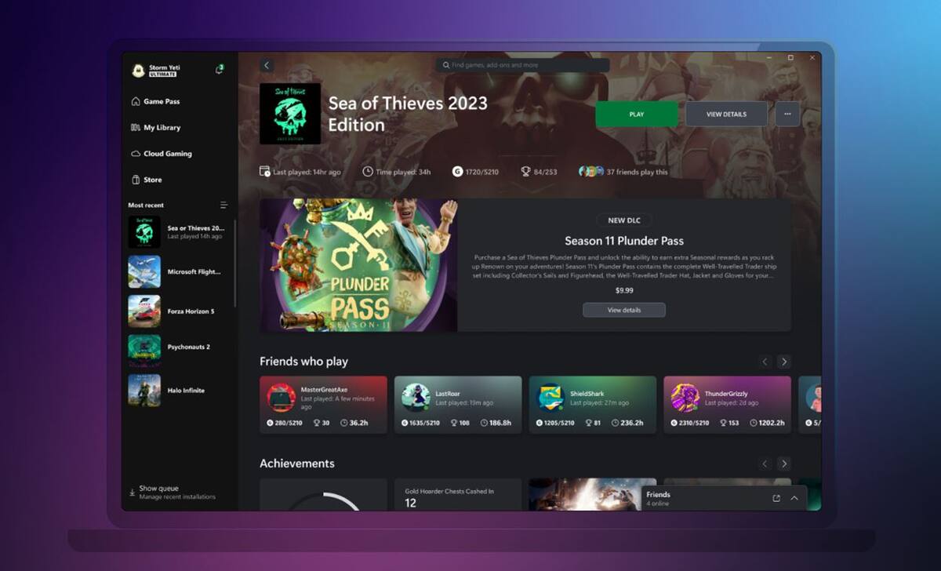Click the ULTIMATE badge under Storm Yeti
Viewport: 941px width, 571px height.
click(163, 75)
